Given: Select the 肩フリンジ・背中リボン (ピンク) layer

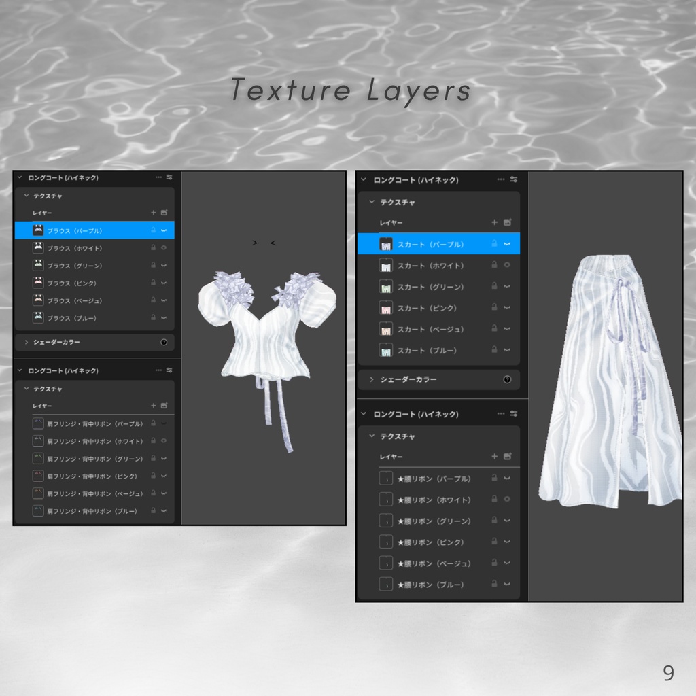Looking at the screenshot, I should (94, 476).
